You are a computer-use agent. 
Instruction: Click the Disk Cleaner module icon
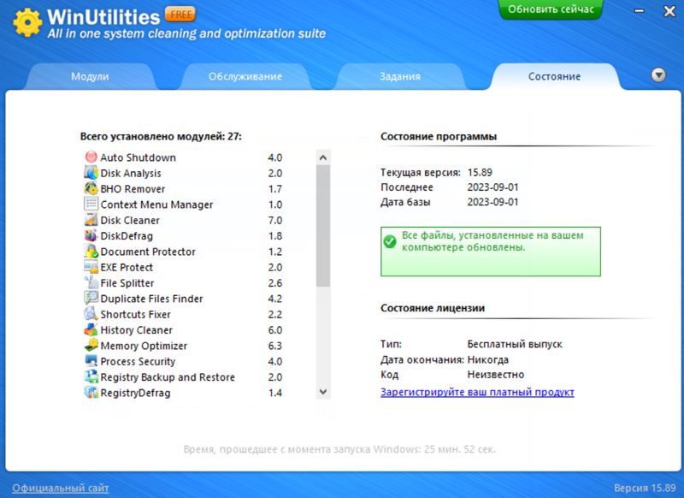tap(91, 220)
